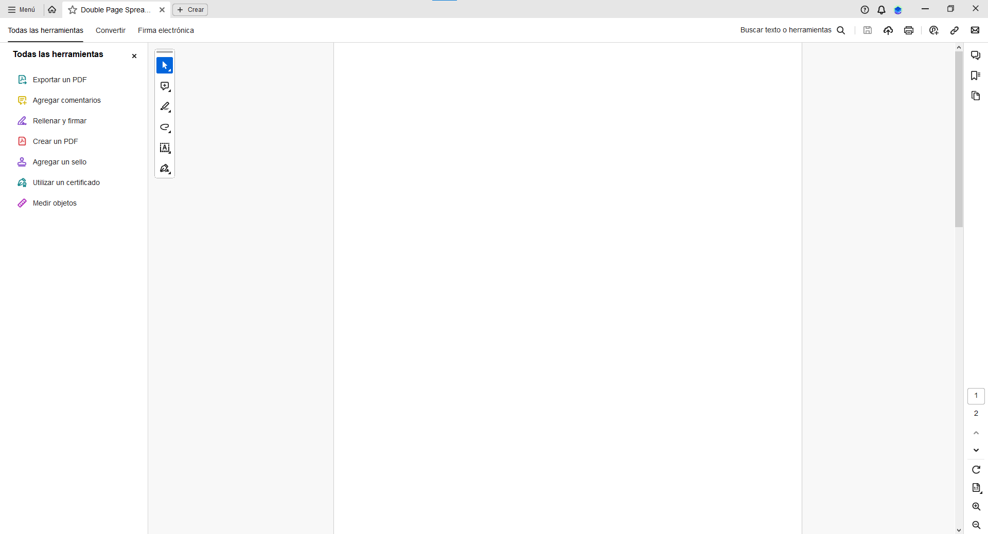Viewport: 988px width, 534px height.
Task: Send the PDF via the email icon
Action: tap(976, 30)
